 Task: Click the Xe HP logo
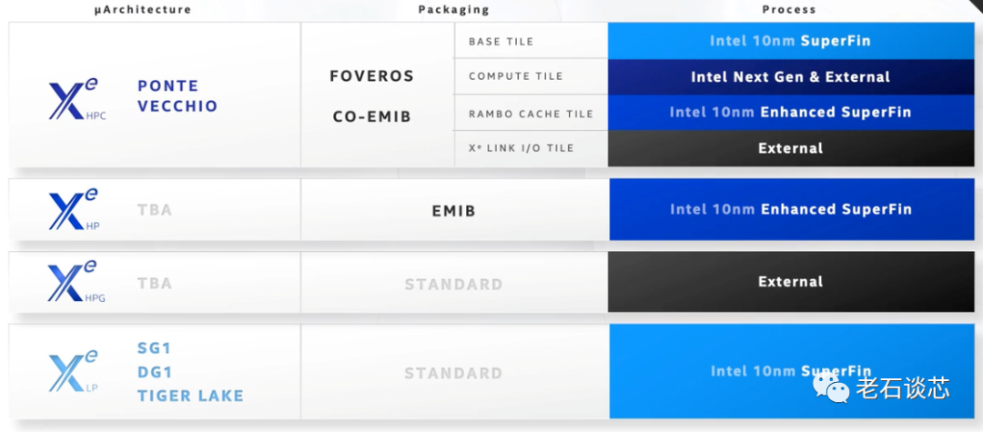75,210
